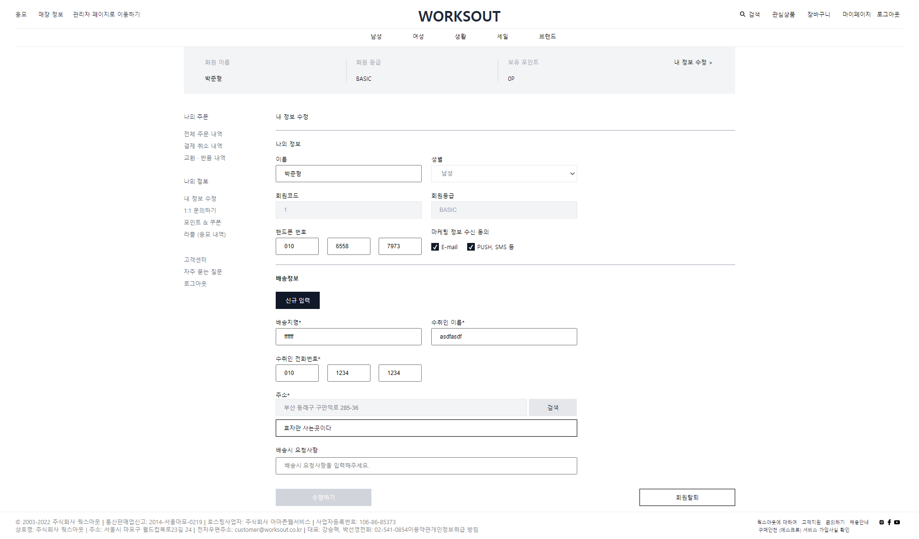Click the 신규 입력 button
This screenshot has height=539, width=919.
[297, 300]
